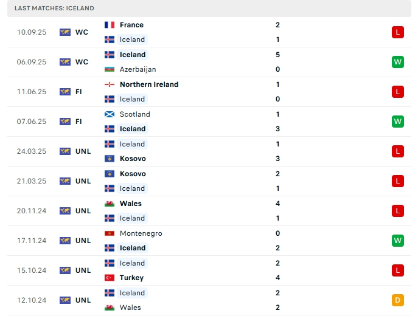This screenshot has height=316, width=418.
Task: Click the Northern Ireland flag icon
Action: (x=110, y=84)
